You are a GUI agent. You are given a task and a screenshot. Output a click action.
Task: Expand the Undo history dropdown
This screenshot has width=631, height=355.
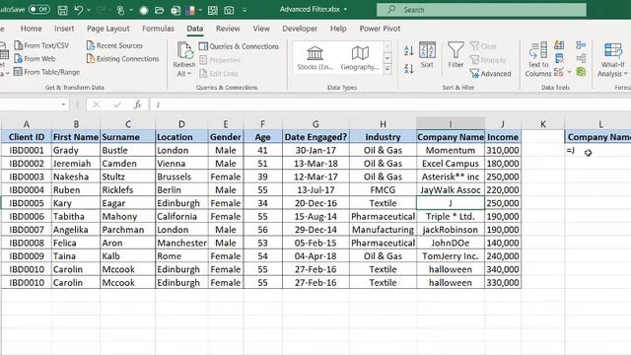click(x=89, y=10)
